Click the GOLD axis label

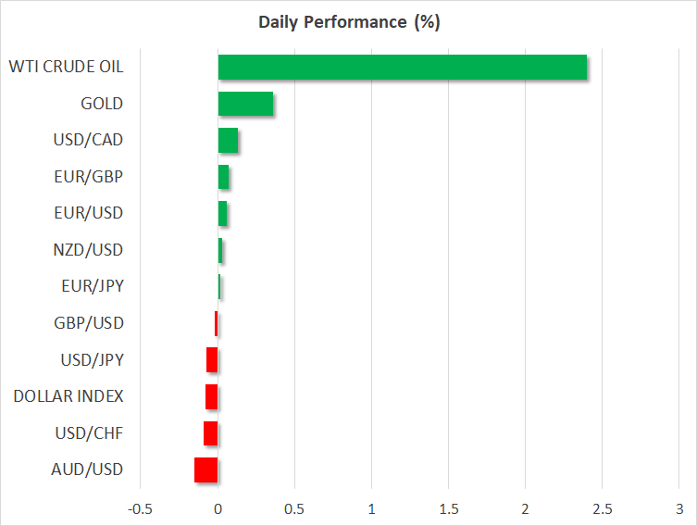pos(103,104)
